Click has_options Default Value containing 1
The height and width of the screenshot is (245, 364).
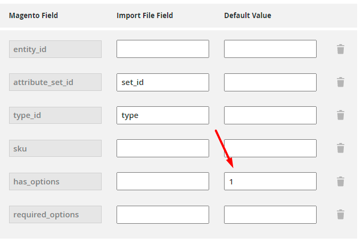click(x=270, y=181)
